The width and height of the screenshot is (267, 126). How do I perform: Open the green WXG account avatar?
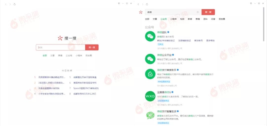pos(150,96)
